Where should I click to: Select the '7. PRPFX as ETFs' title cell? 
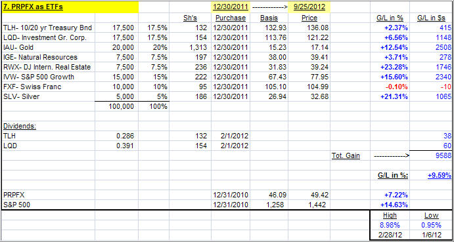click(70, 7)
